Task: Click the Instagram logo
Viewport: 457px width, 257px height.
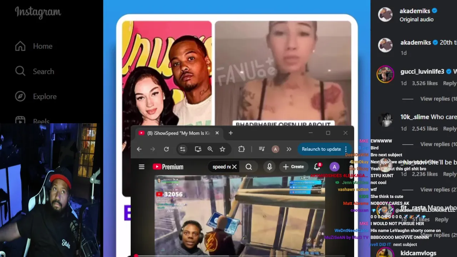Action: click(38, 13)
